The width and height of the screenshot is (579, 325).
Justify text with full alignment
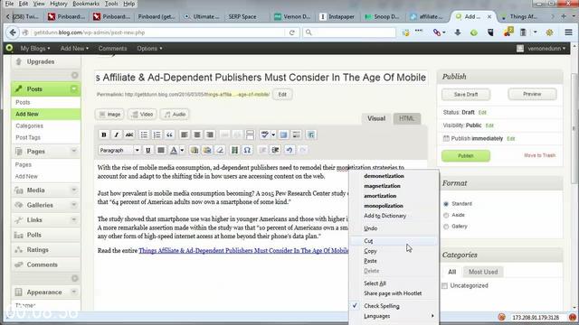point(161,150)
